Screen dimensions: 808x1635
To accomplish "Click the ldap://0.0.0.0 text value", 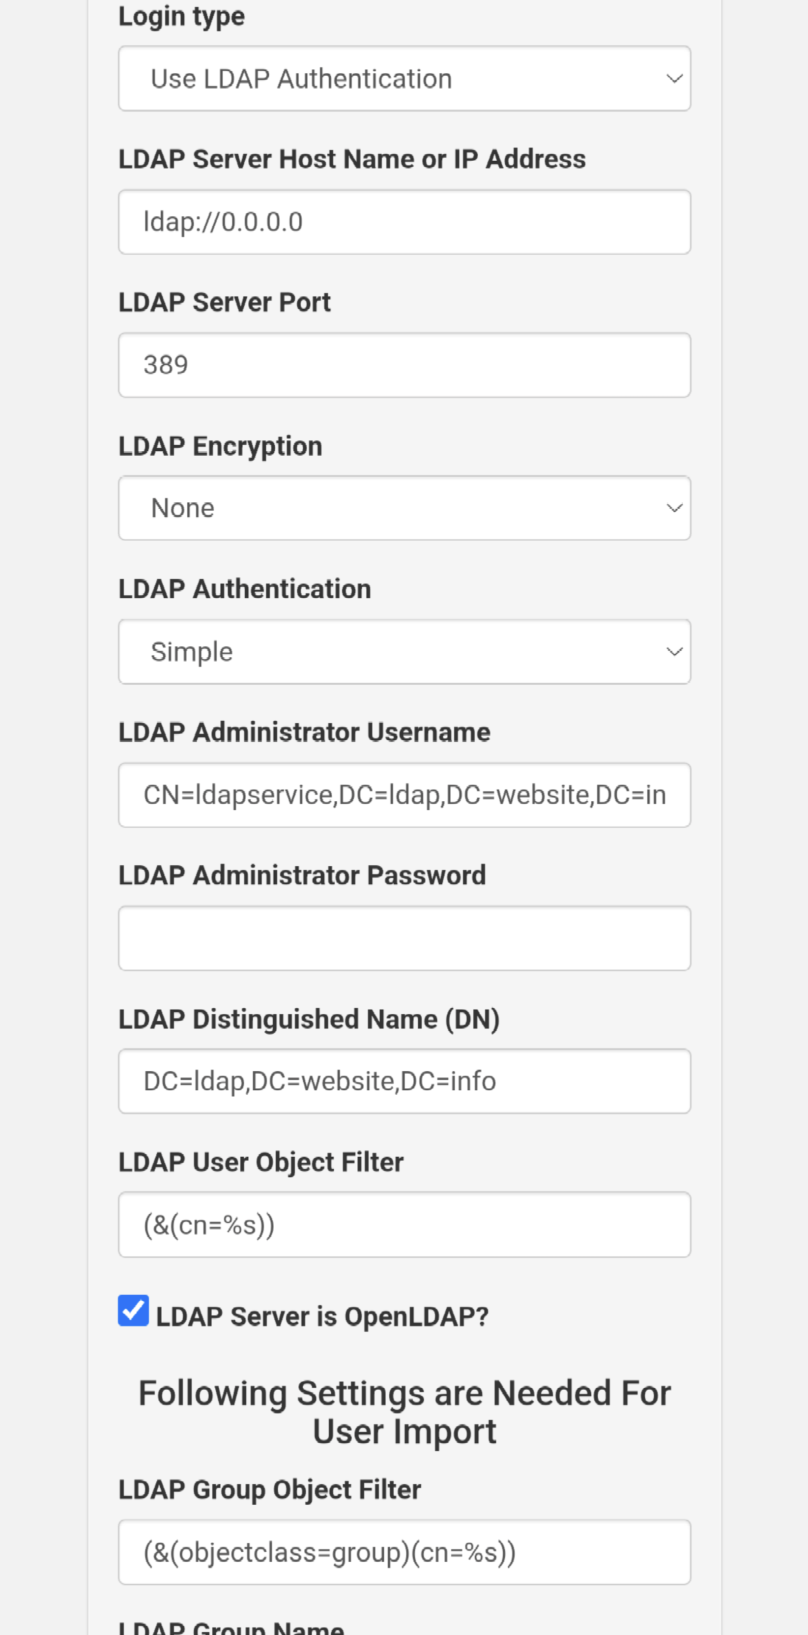I will click(x=224, y=222).
